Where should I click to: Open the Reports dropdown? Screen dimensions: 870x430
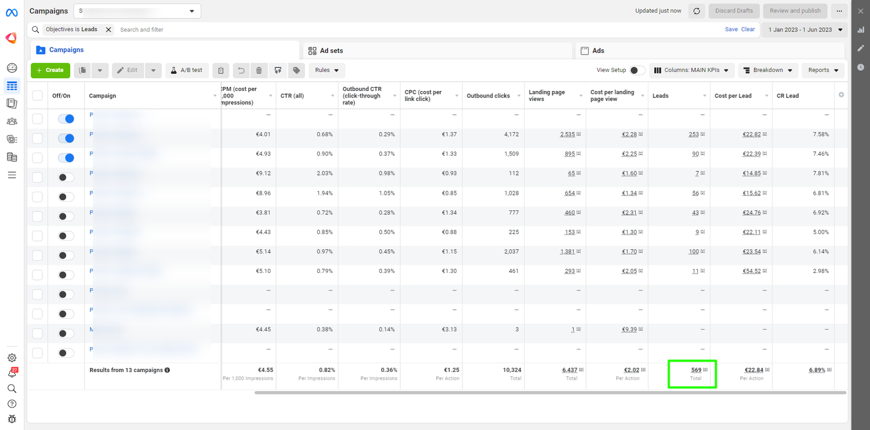tap(823, 70)
